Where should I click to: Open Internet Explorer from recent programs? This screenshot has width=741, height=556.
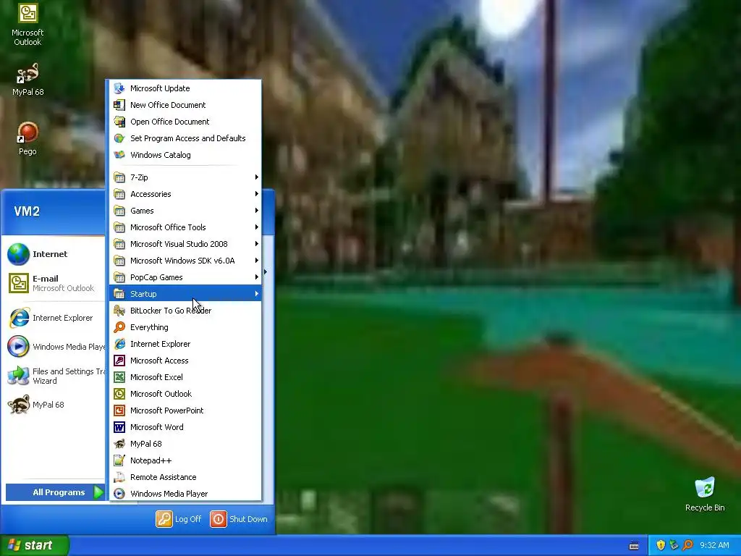coord(54,318)
